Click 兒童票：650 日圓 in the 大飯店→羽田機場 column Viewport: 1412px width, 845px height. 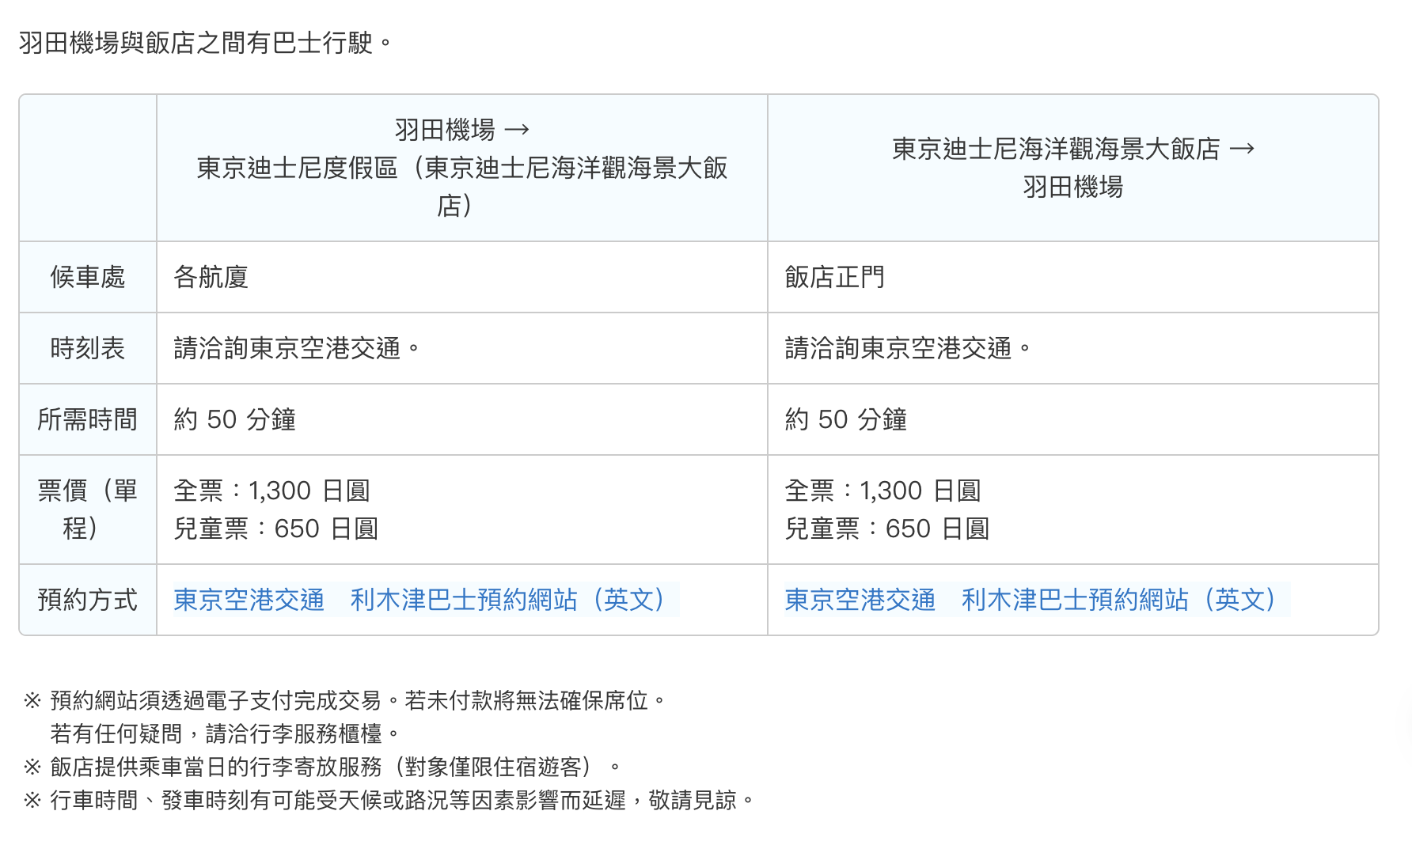[x=886, y=529]
